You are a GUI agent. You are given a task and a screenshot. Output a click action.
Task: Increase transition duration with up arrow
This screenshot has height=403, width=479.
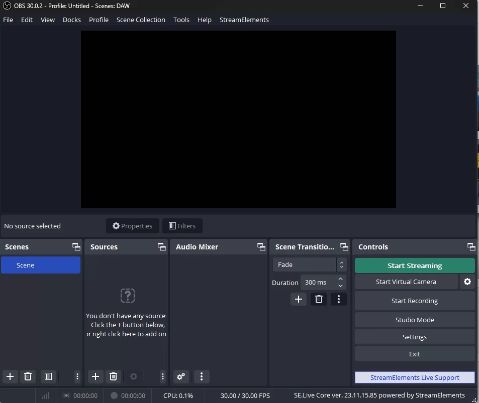340,279
